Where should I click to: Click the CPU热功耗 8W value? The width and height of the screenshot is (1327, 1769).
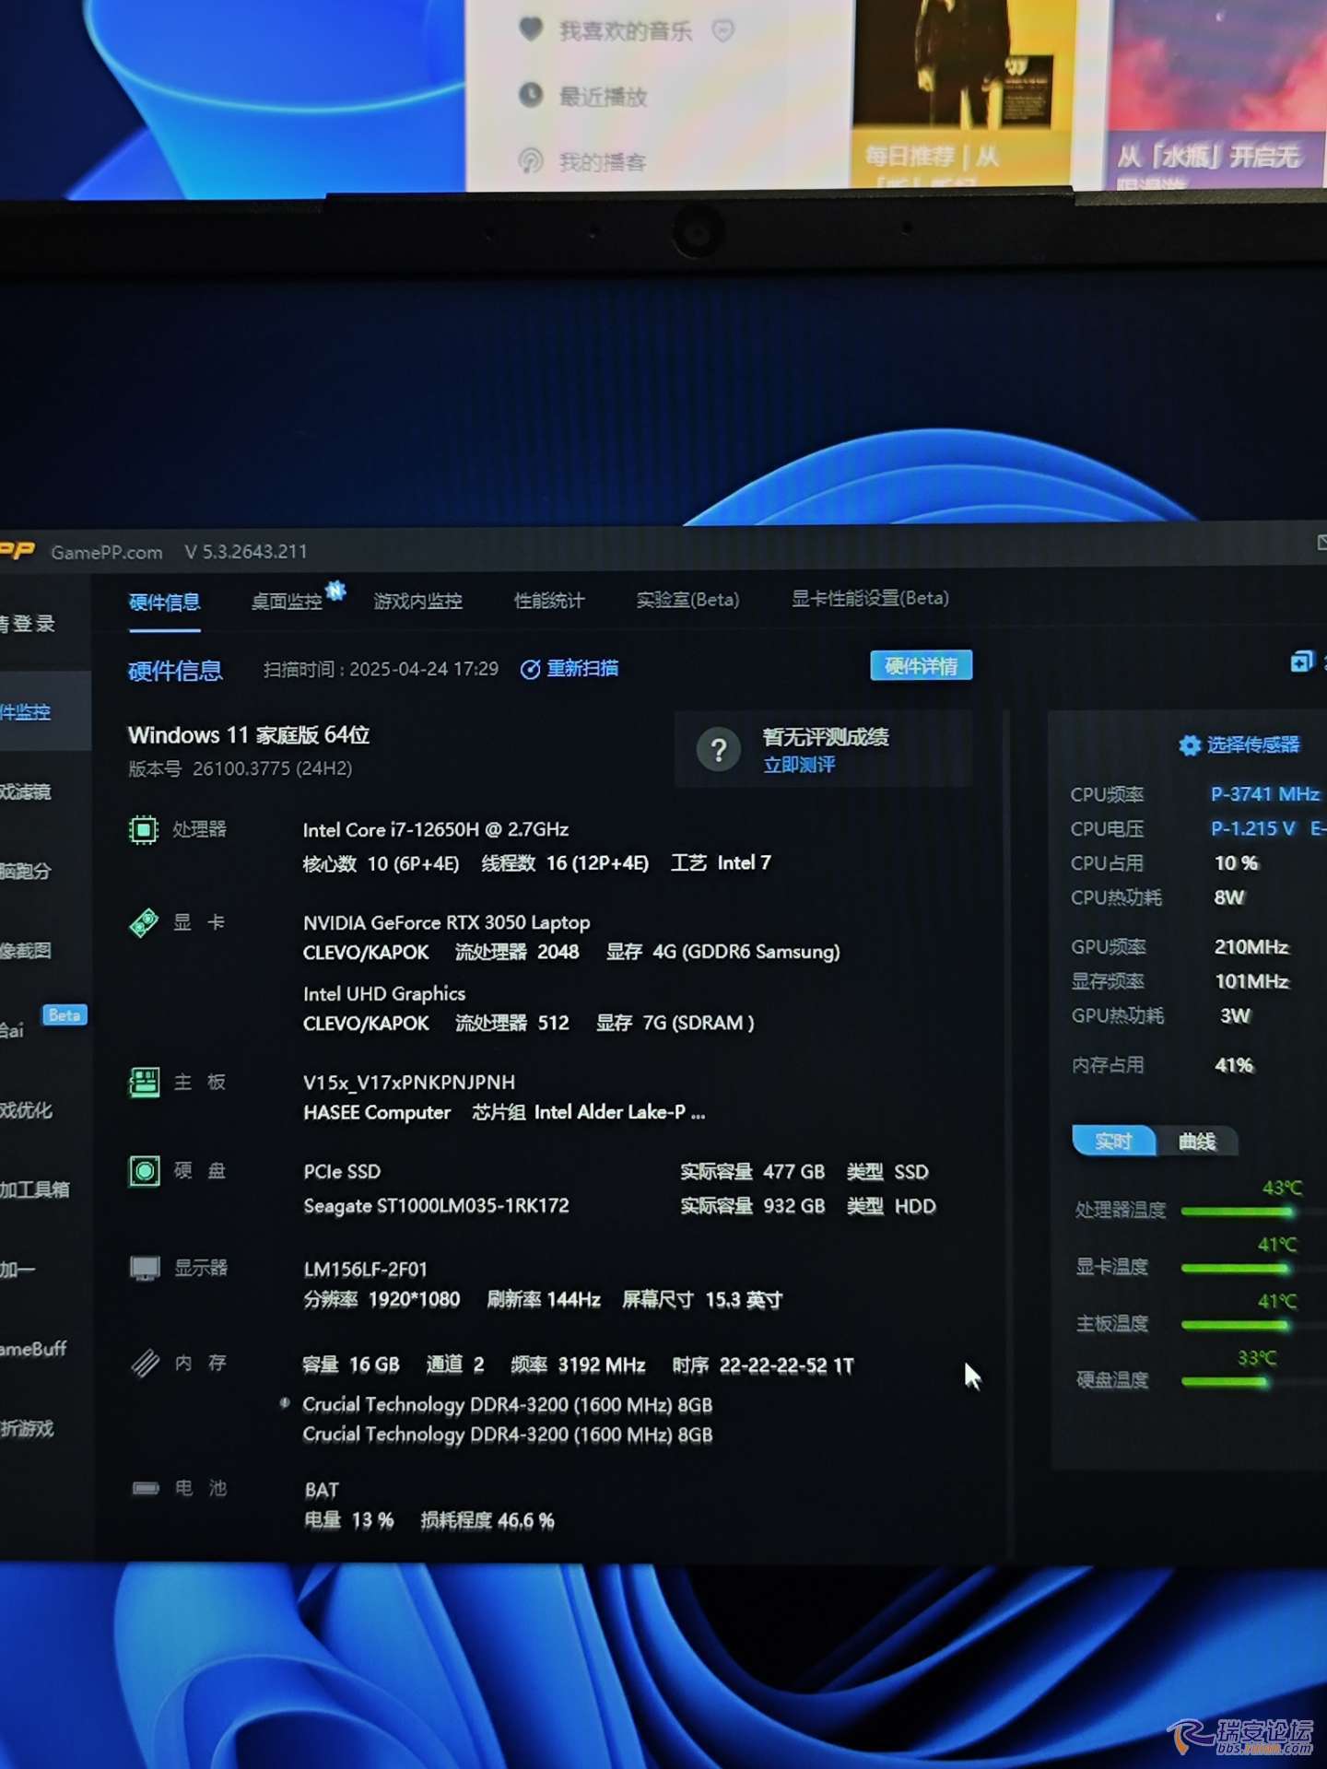pos(1229,898)
